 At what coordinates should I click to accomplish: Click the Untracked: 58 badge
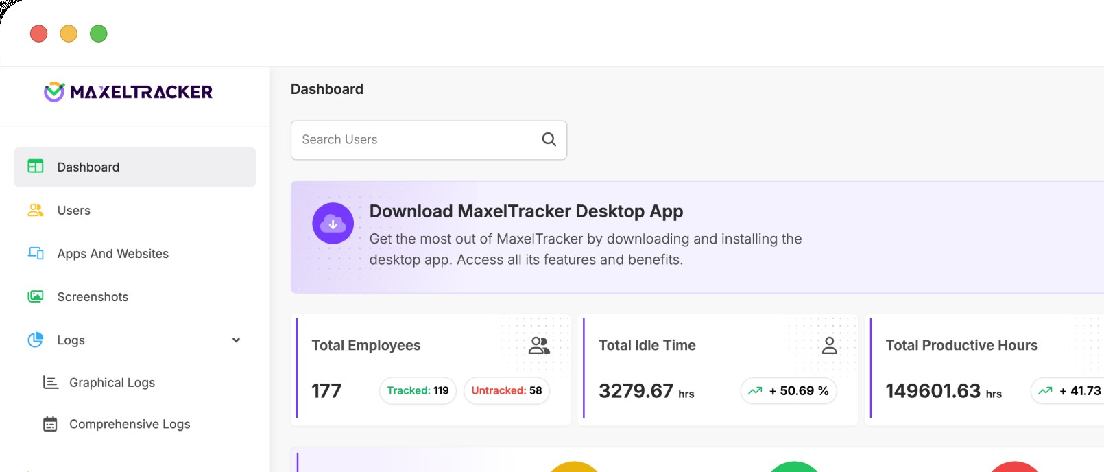pos(506,391)
